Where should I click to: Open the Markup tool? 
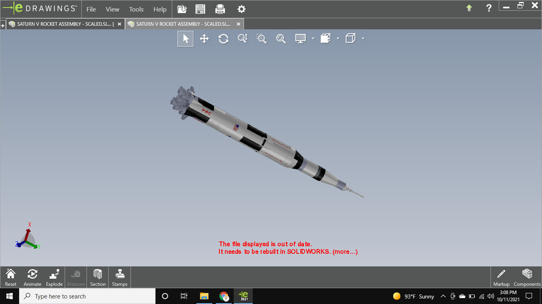[501, 277]
